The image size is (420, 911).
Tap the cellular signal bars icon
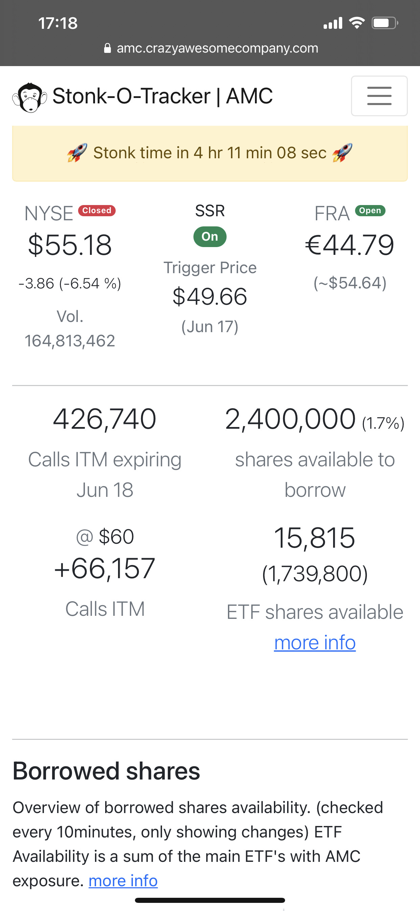333,23
